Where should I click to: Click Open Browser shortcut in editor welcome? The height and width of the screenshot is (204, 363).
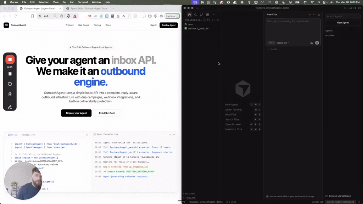242,124
